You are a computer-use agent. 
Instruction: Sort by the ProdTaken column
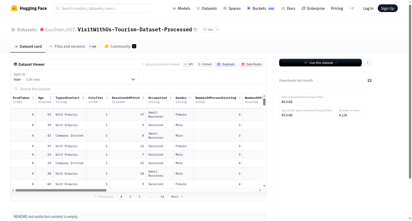pyautogui.click(x=33, y=98)
